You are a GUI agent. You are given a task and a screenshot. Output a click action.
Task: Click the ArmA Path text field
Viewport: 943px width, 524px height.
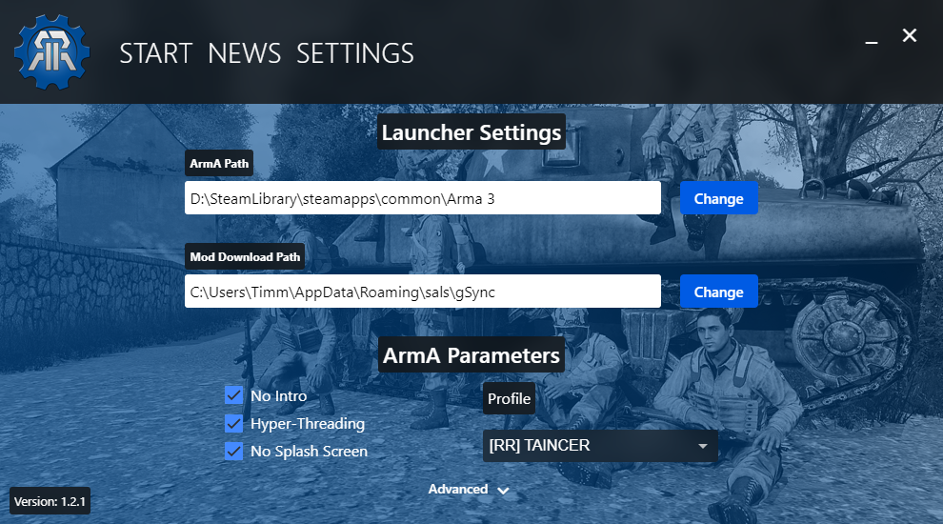point(422,199)
